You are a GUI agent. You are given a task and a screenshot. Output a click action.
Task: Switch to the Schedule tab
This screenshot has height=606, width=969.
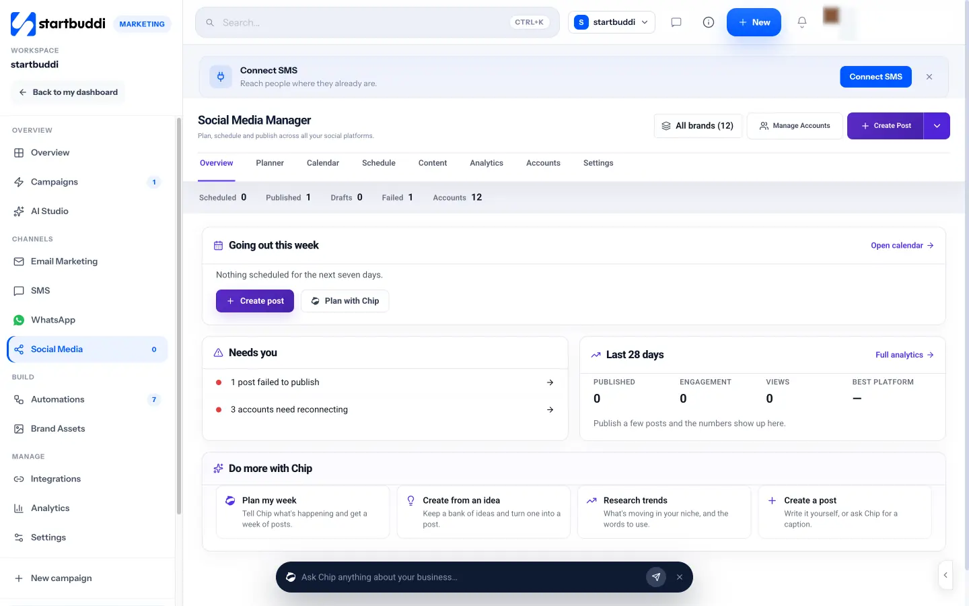(x=379, y=163)
